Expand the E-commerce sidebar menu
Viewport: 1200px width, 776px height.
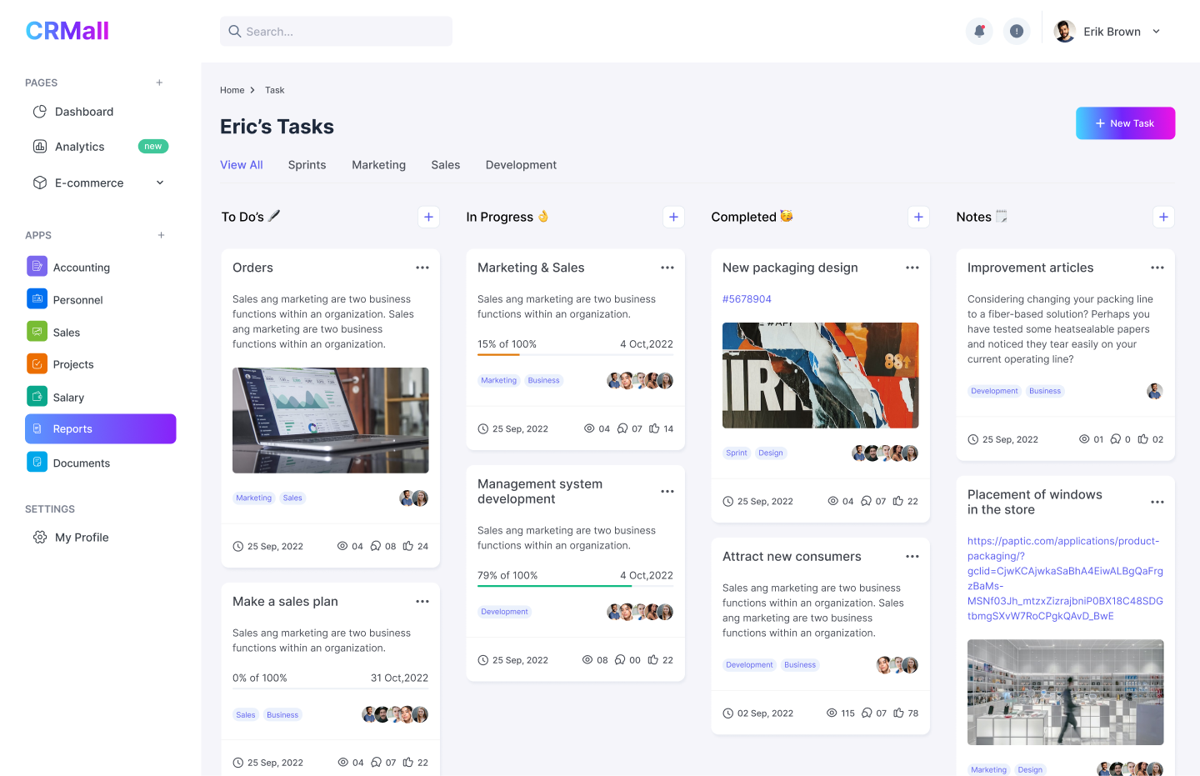[x=160, y=183]
